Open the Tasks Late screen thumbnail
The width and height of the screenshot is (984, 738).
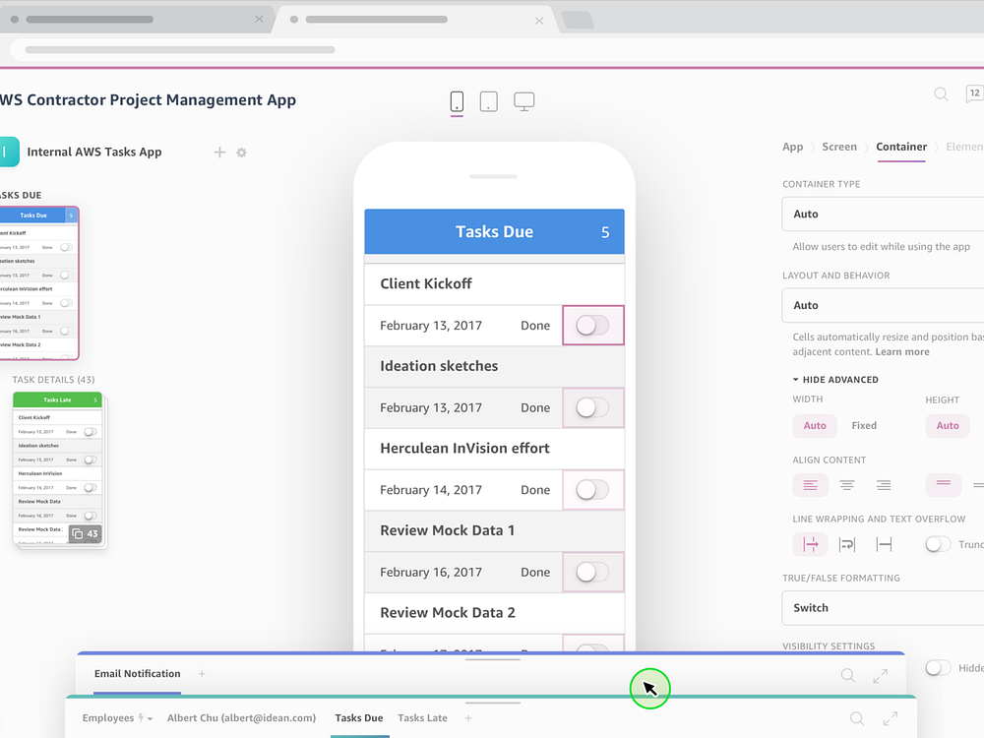point(58,469)
